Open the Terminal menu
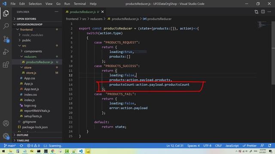This screenshot has height=154, width=275. click(80, 4)
